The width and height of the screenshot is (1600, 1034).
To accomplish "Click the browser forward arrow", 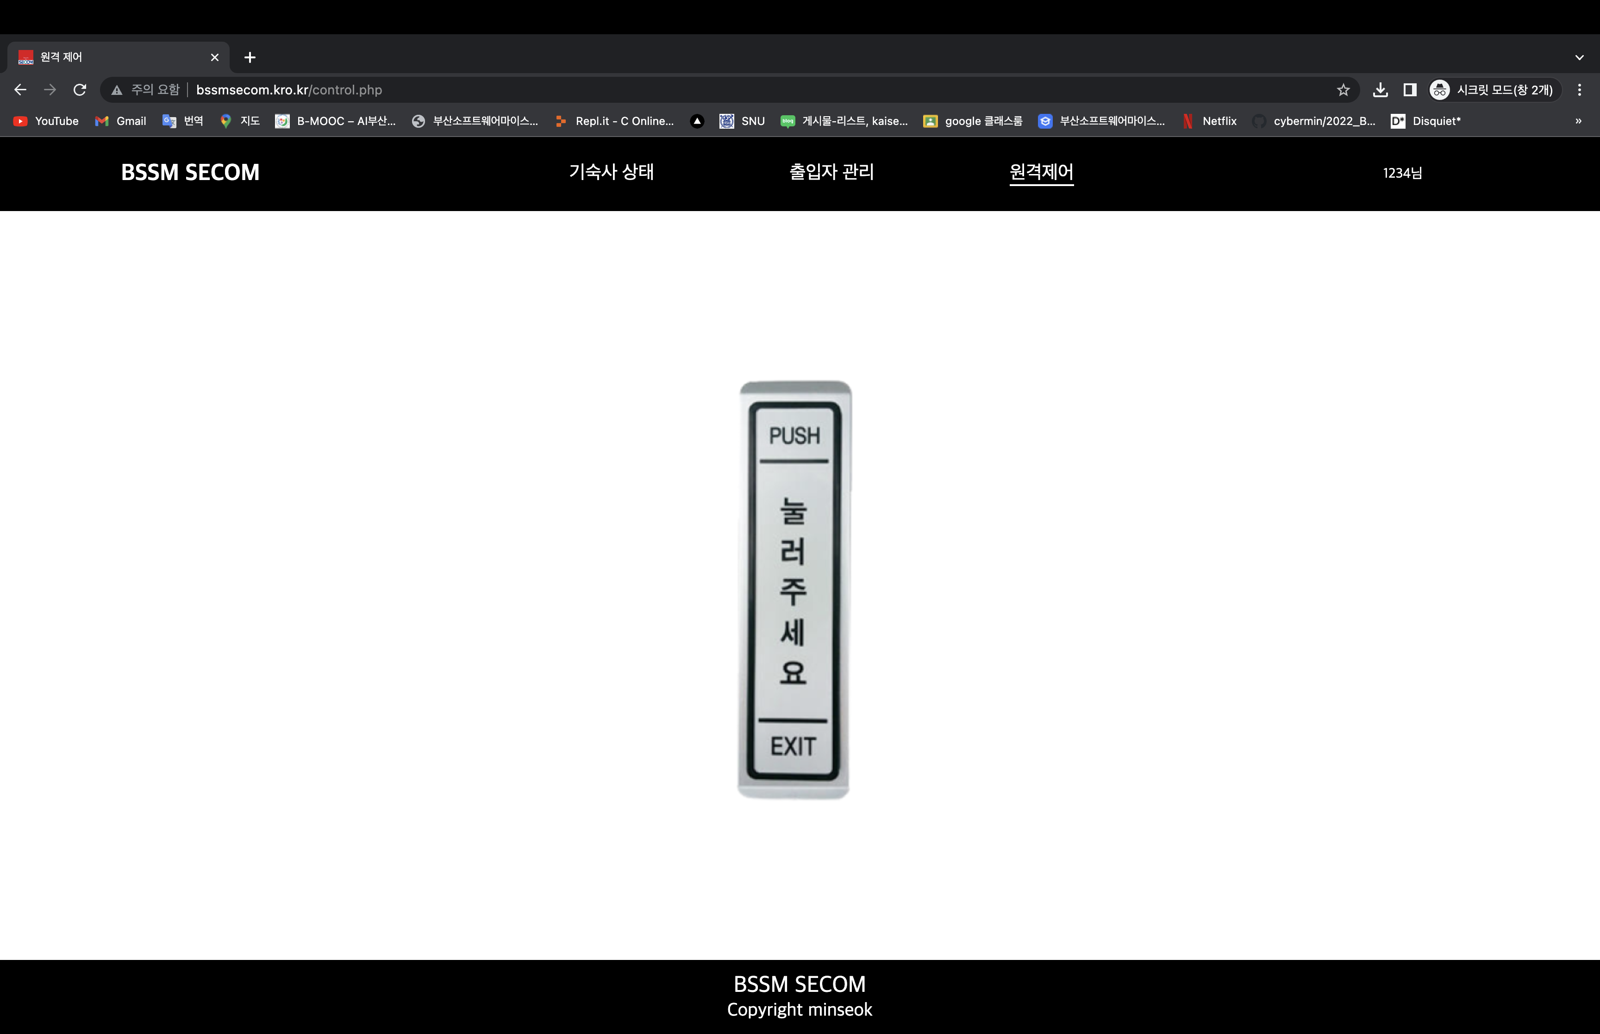I will (50, 90).
